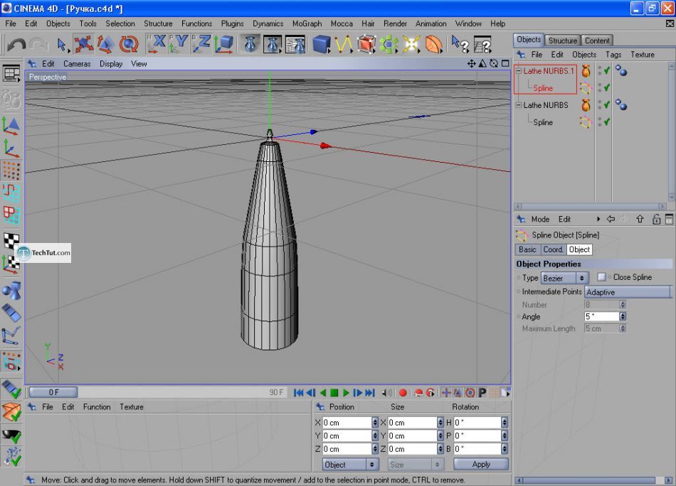Open viewport Display menu

[111, 64]
